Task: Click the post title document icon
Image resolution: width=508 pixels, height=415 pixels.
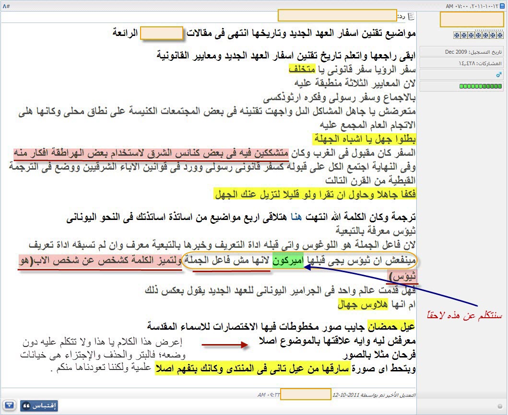Action: coord(411,16)
